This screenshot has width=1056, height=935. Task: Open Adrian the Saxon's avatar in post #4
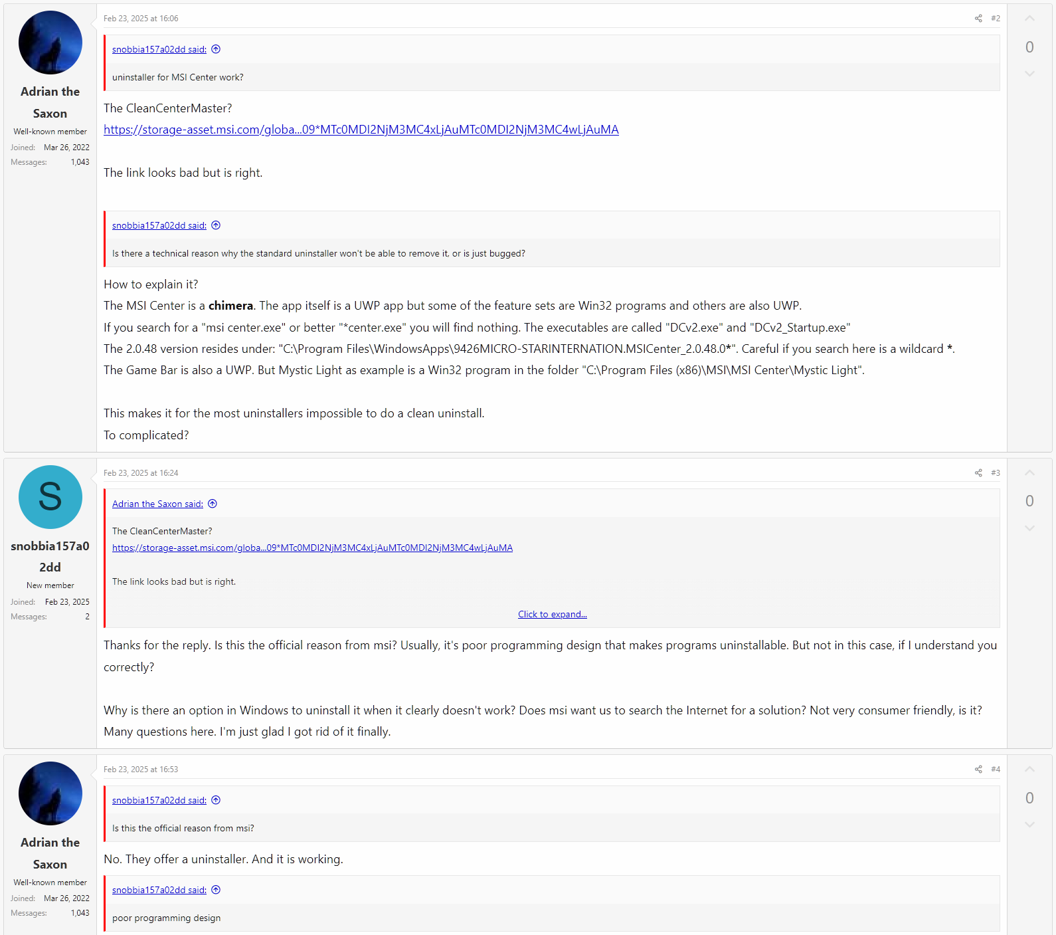(50, 793)
